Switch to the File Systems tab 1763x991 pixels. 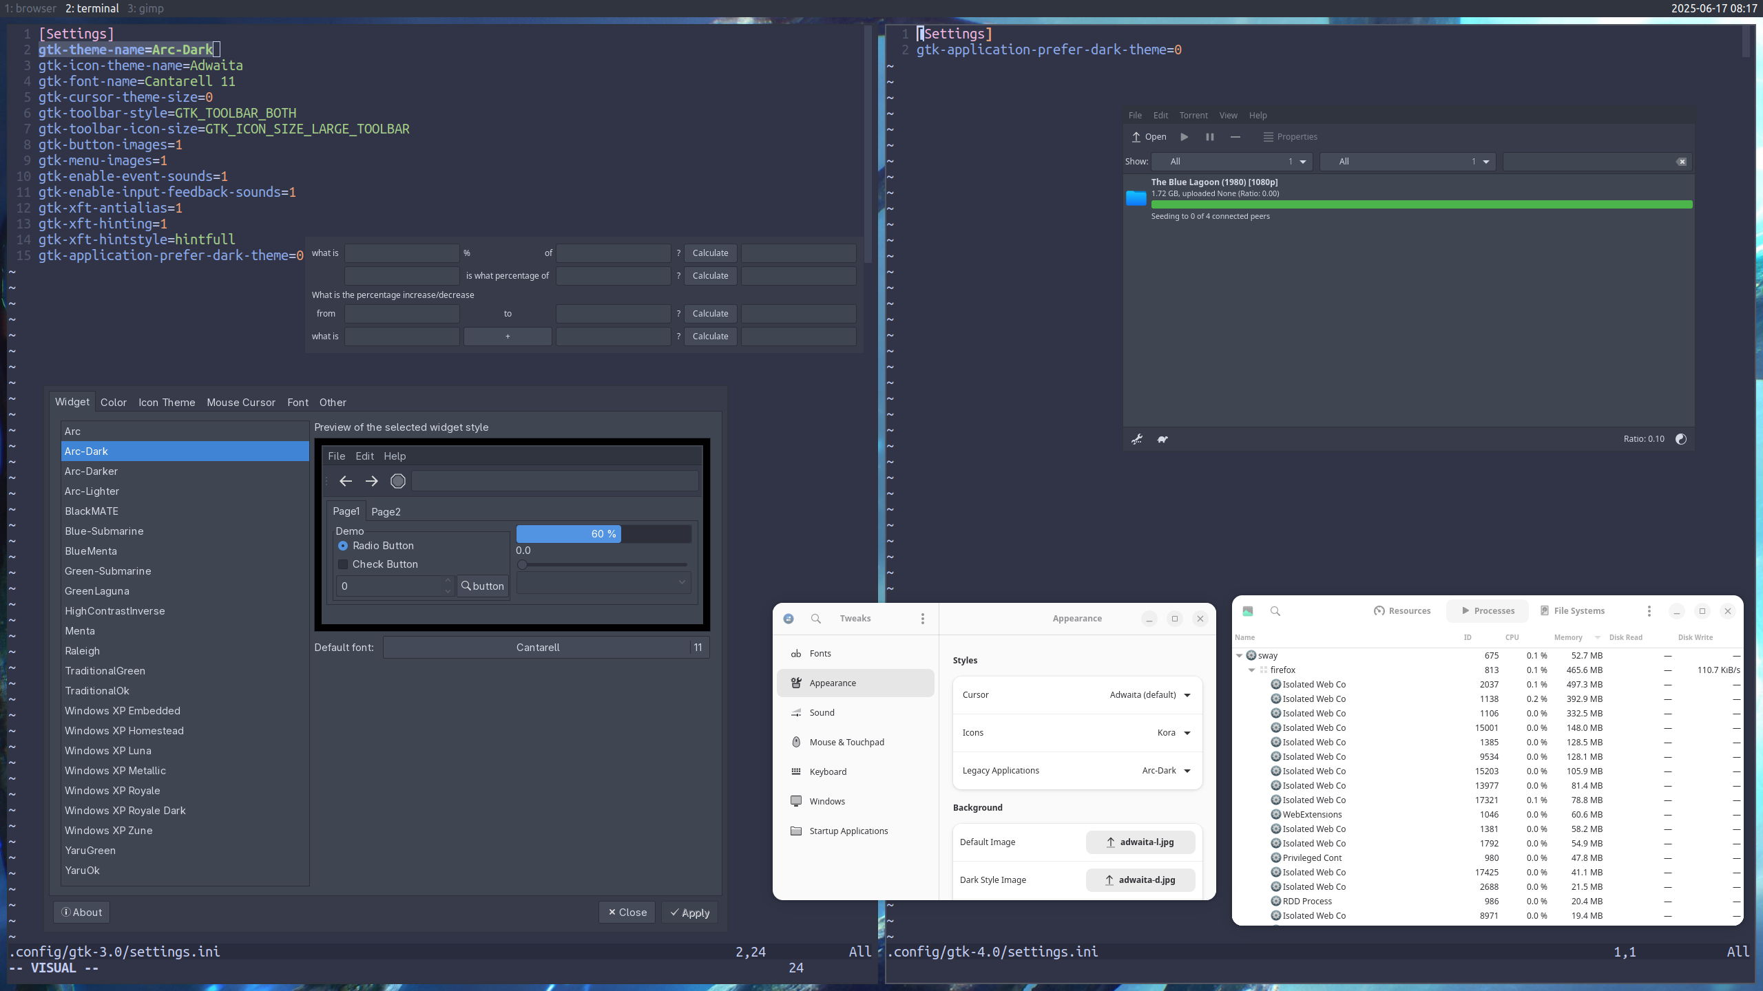[x=1573, y=611]
